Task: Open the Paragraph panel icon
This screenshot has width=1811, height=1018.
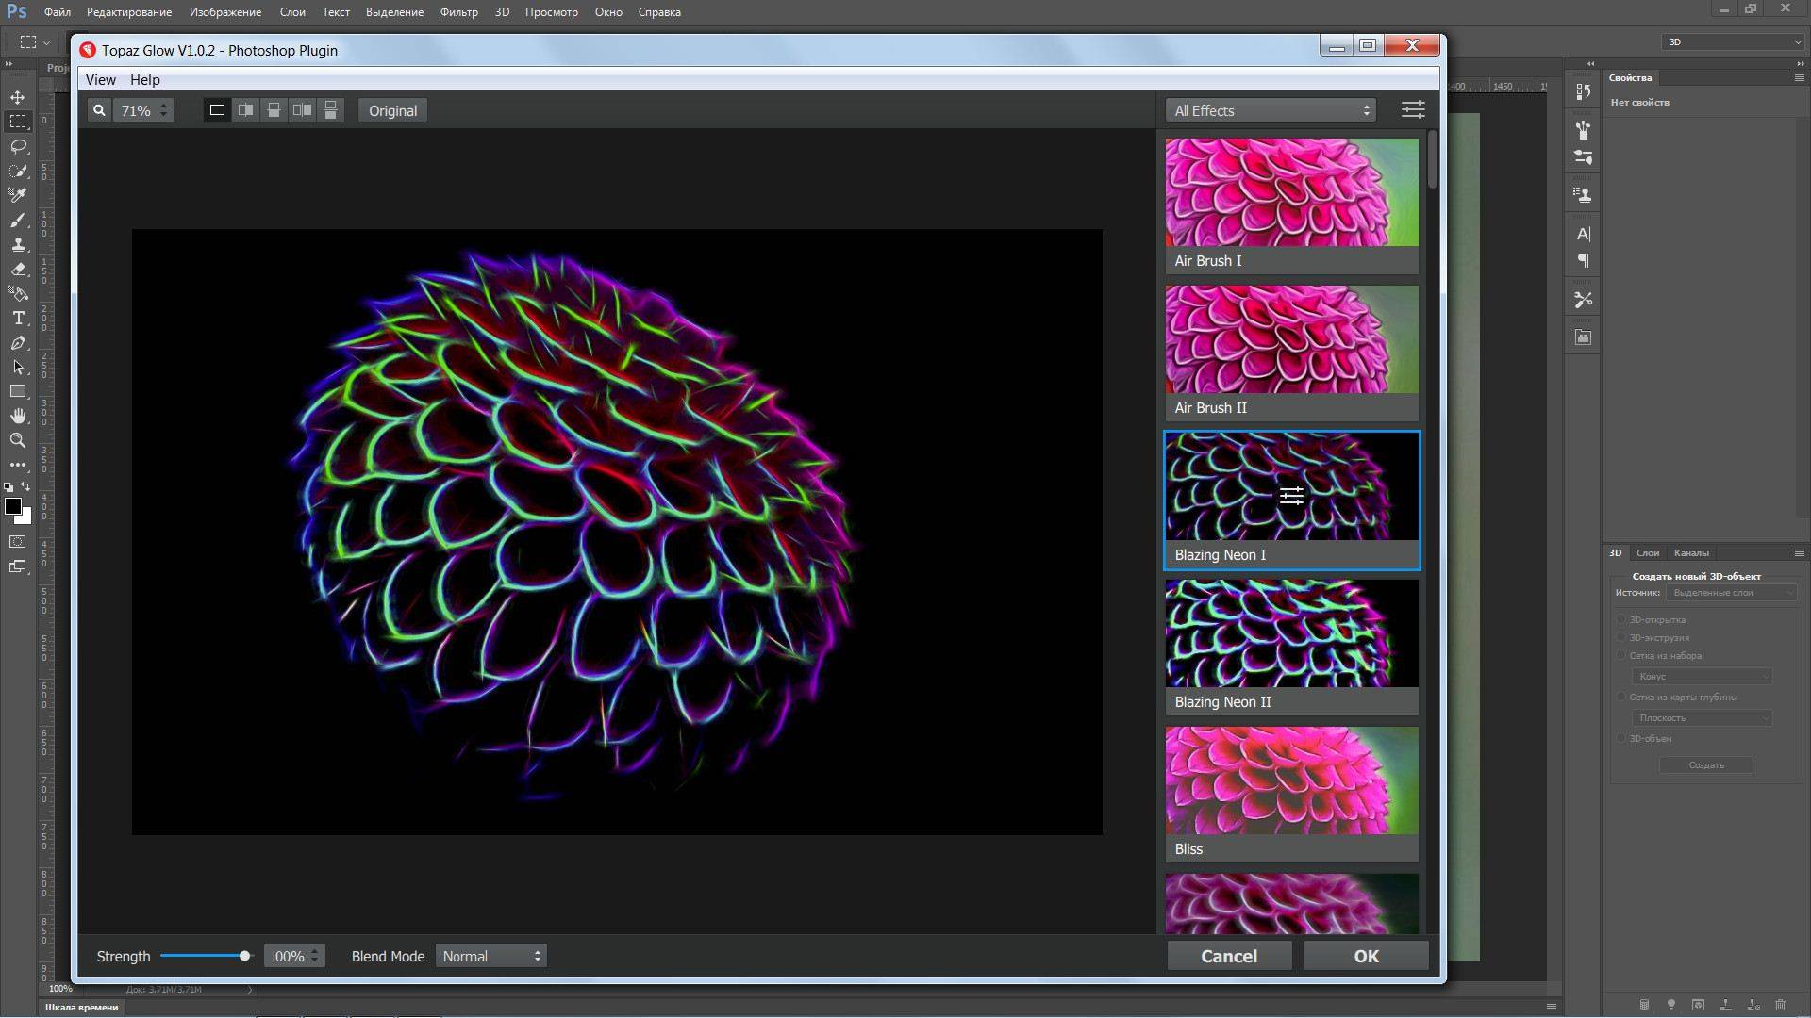Action: 1583,261
